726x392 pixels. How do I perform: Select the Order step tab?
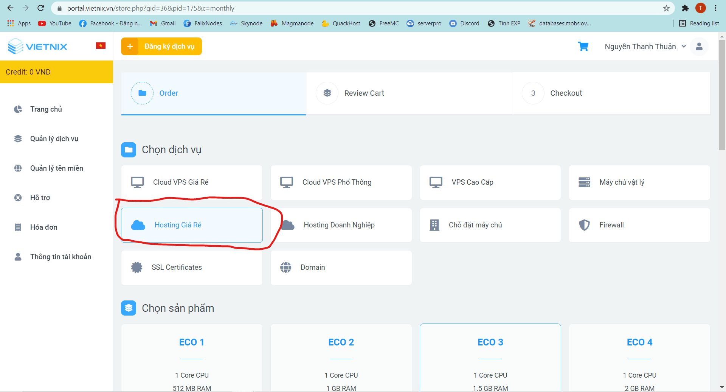[213, 93]
